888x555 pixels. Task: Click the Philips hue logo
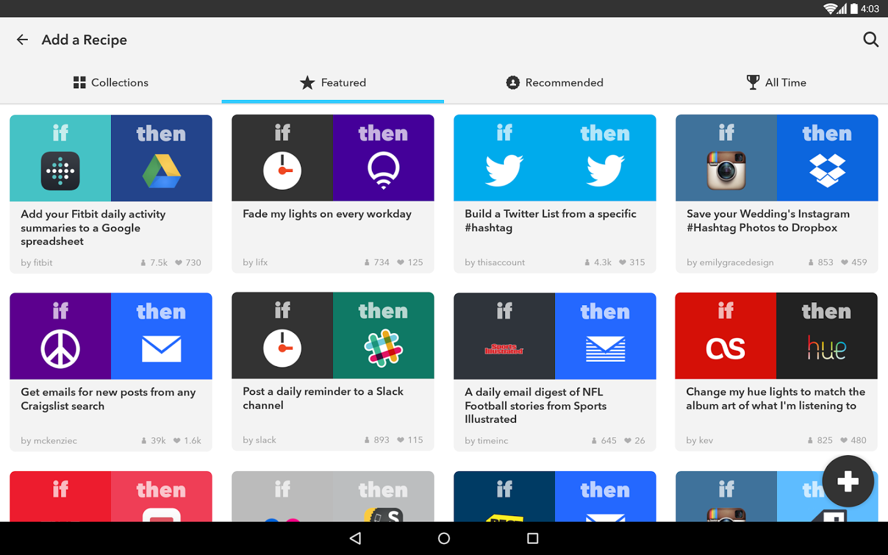[x=827, y=348]
